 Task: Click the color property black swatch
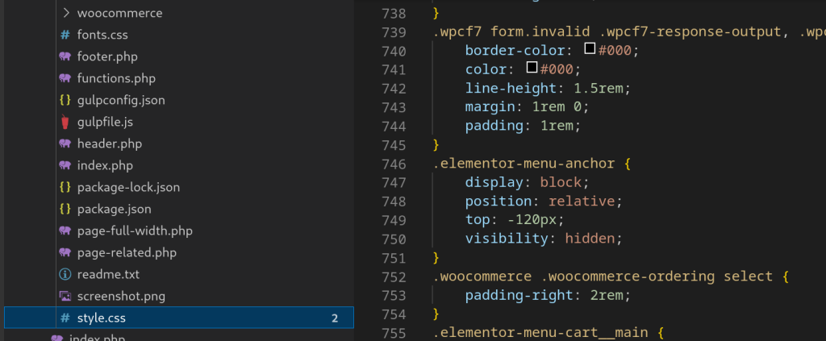click(x=532, y=69)
